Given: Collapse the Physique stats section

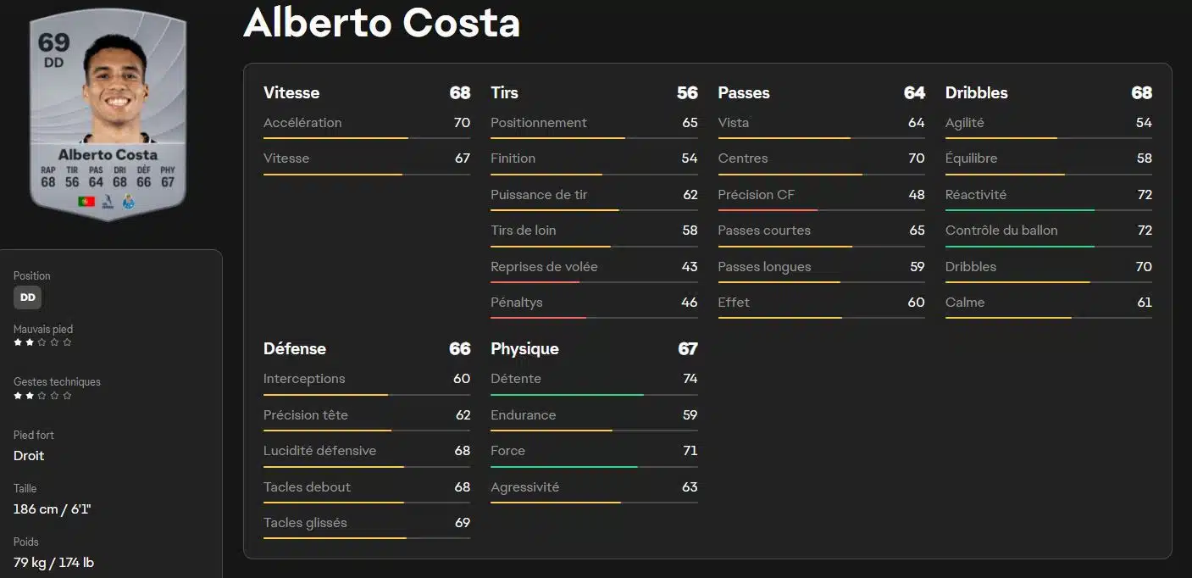Looking at the screenshot, I should coord(524,348).
